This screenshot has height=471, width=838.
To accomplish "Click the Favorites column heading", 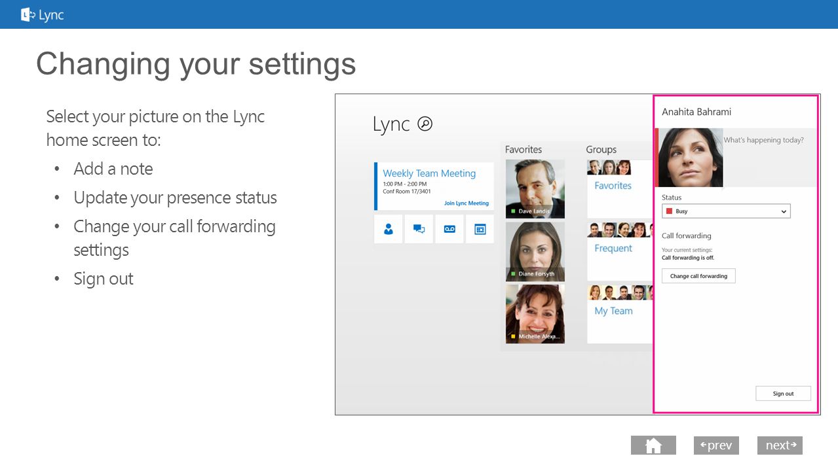I will click(524, 149).
